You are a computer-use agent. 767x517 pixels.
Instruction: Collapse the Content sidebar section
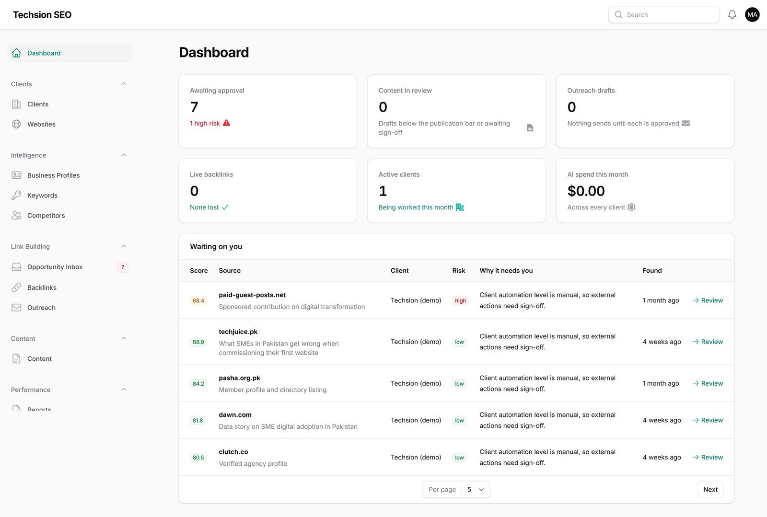(124, 338)
